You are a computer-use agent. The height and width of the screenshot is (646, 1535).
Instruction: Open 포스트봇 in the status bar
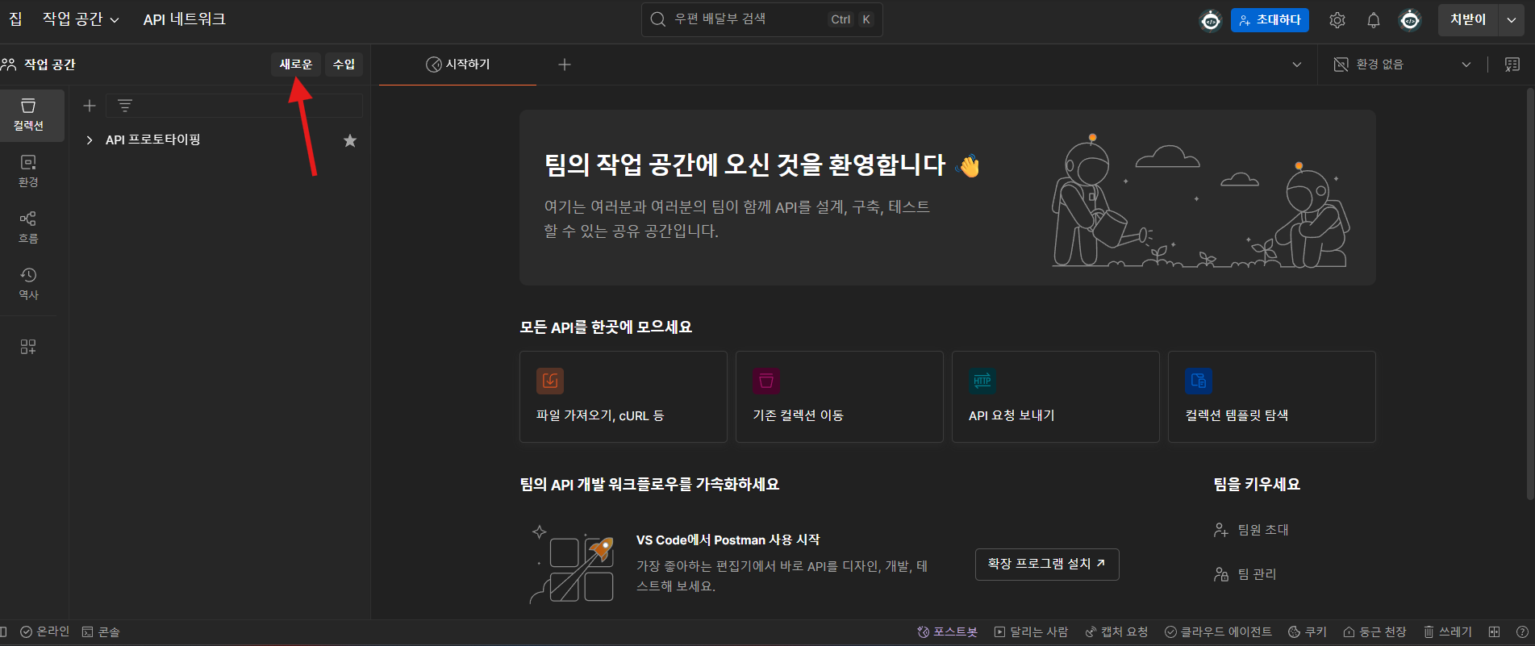948,632
